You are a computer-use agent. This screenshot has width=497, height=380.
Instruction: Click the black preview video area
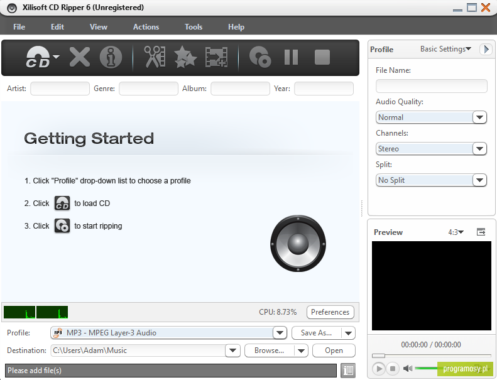432,286
